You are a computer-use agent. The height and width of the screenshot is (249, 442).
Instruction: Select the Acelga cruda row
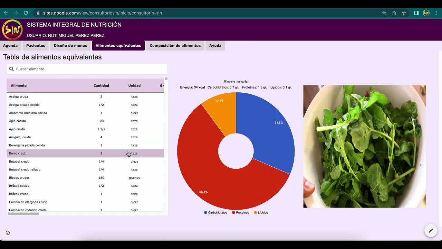(x=85, y=96)
